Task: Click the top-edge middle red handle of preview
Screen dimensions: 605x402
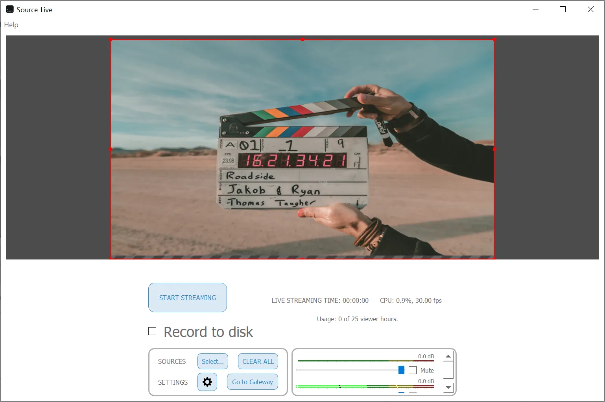Action: coord(302,40)
